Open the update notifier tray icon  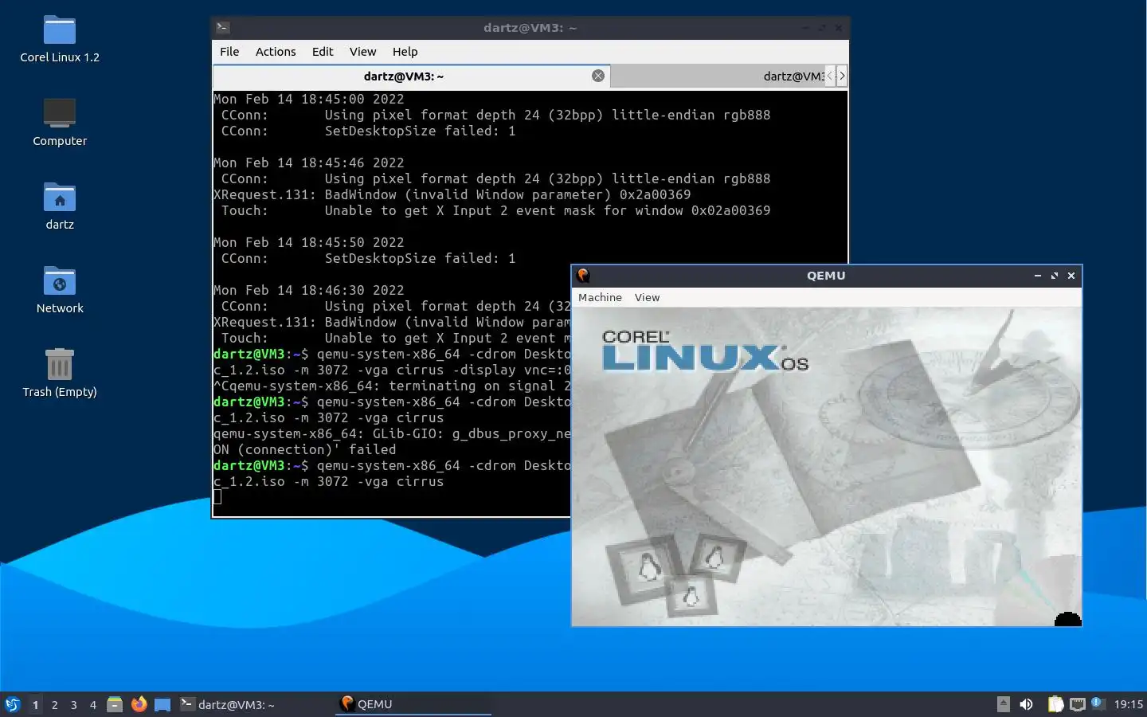point(1097,703)
